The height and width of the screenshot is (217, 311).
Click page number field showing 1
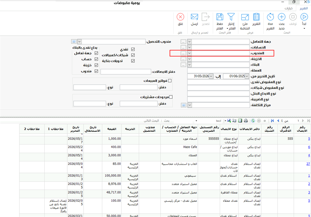click(x=295, y=121)
